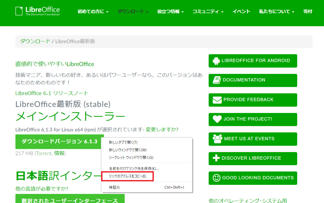This screenshot has height=203, width=324.
Task: Click the Torrent link
Action: click(44, 153)
